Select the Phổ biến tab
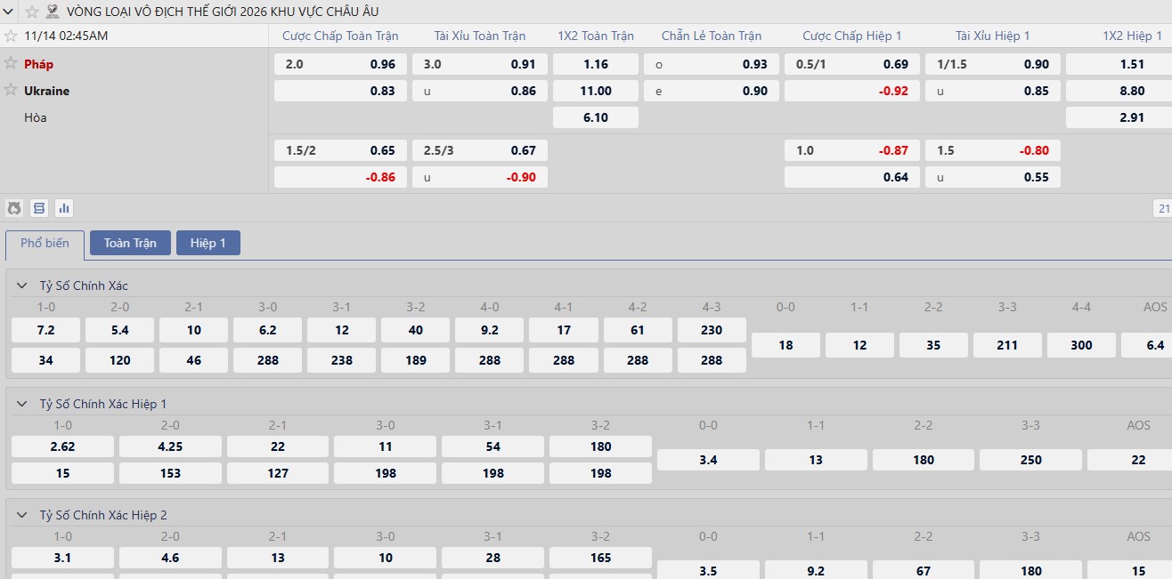Viewport: 1172px width, 579px height. (45, 244)
